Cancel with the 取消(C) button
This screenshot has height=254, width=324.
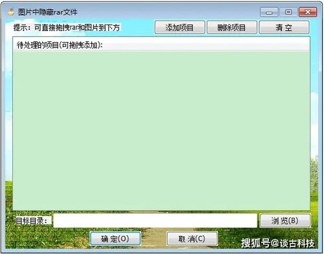pyautogui.click(x=192, y=238)
